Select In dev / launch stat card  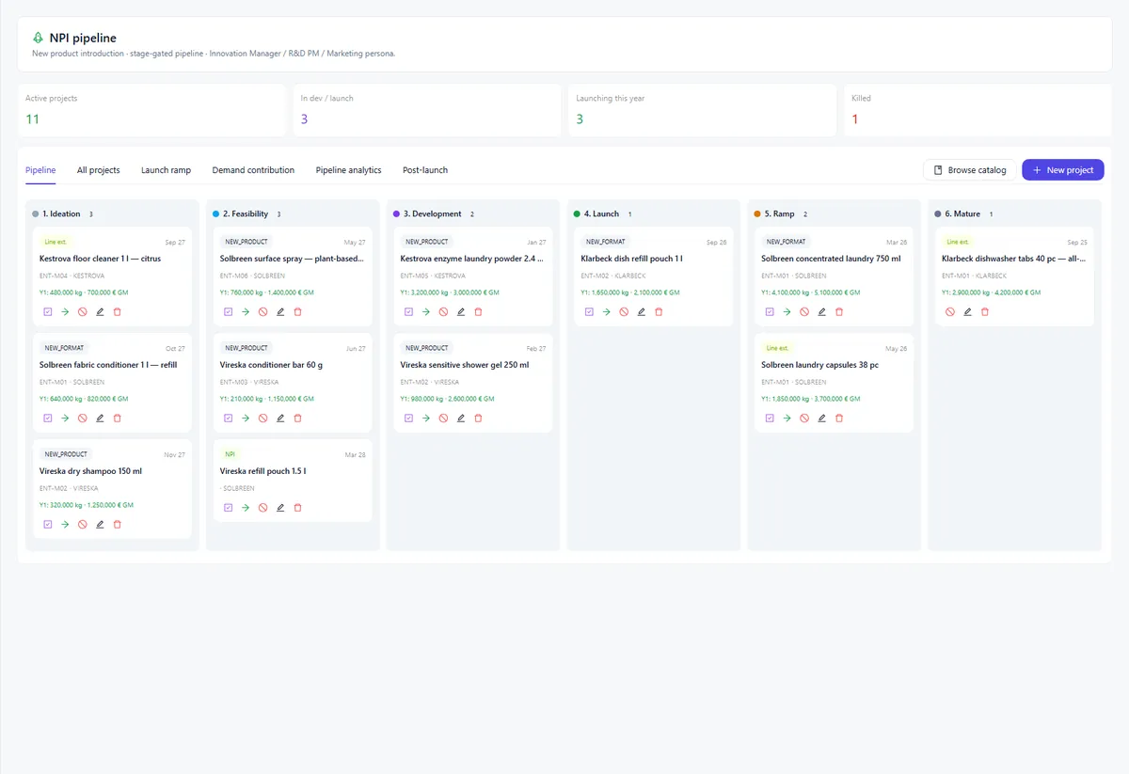427,110
